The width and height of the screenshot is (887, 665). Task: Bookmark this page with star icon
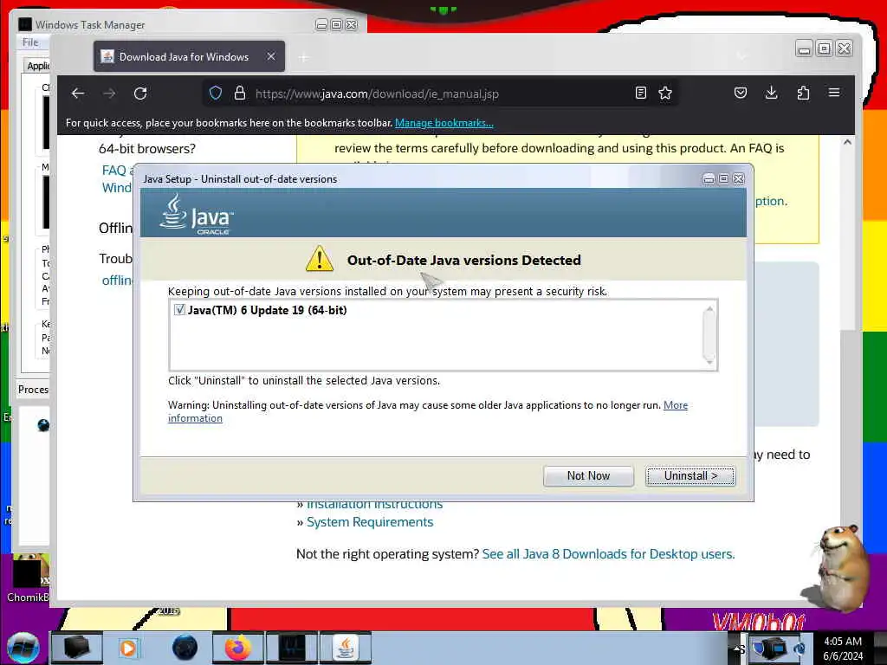[665, 94]
